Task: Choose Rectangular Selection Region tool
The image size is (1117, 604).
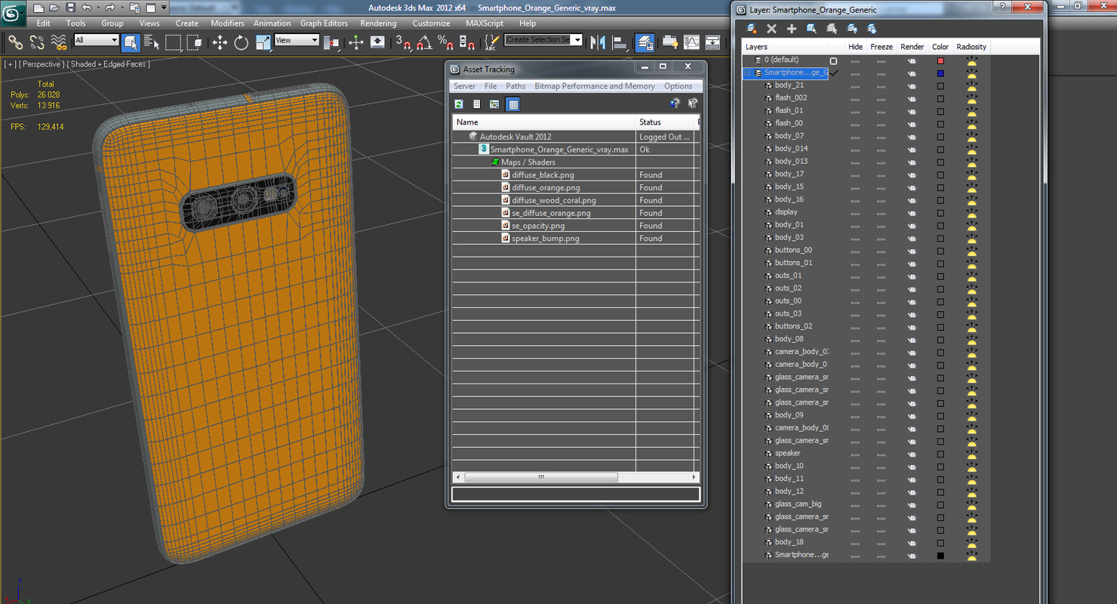Action: pyautogui.click(x=174, y=42)
